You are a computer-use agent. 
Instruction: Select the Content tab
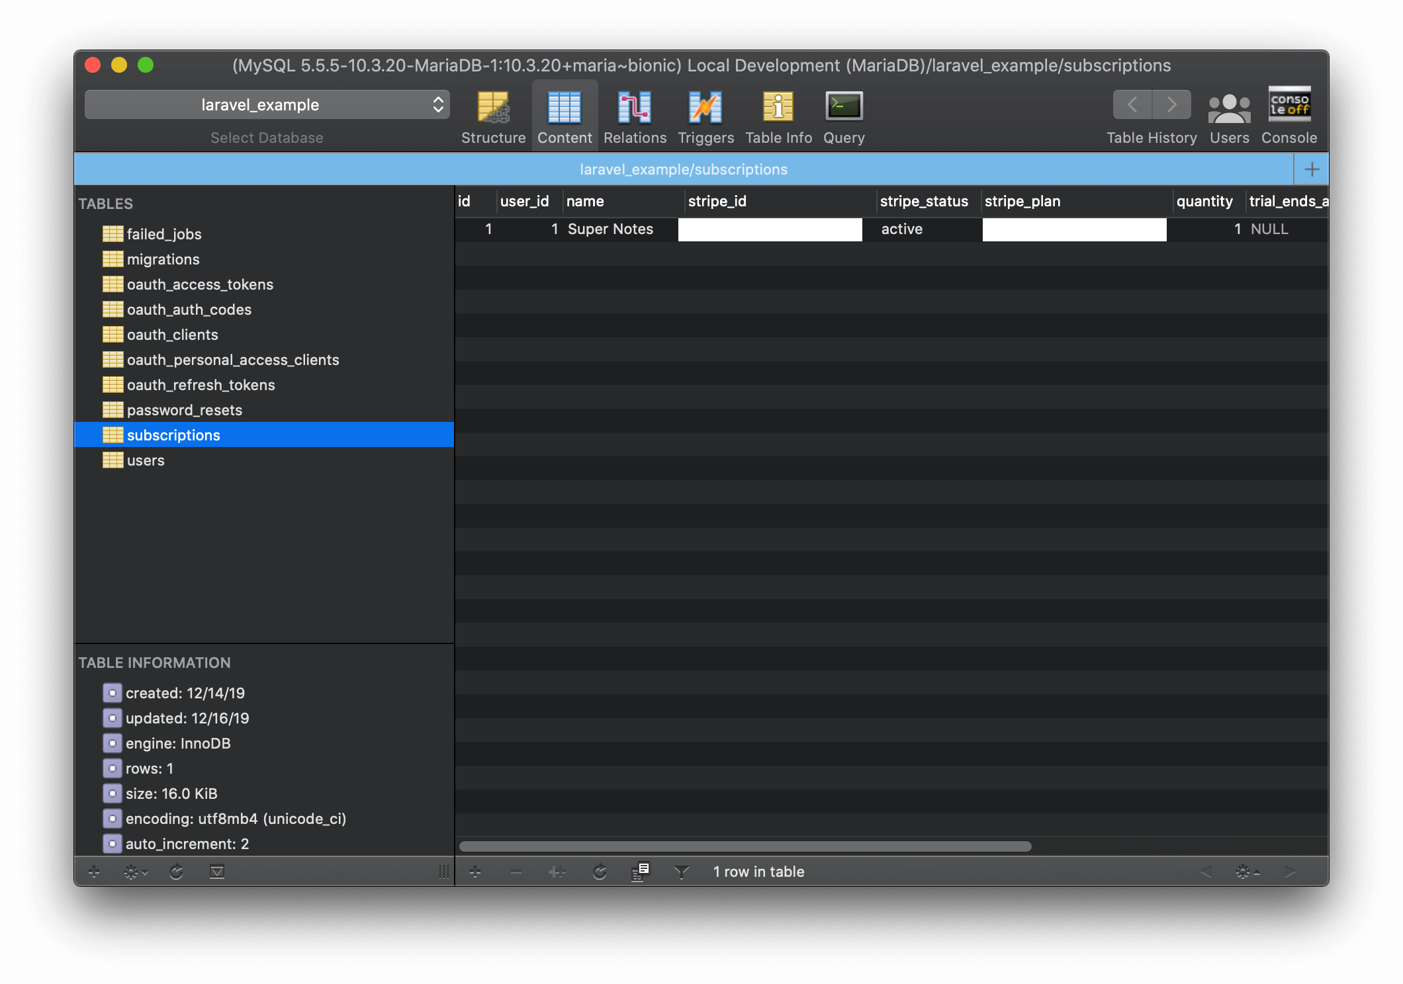[x=565, y=117]
